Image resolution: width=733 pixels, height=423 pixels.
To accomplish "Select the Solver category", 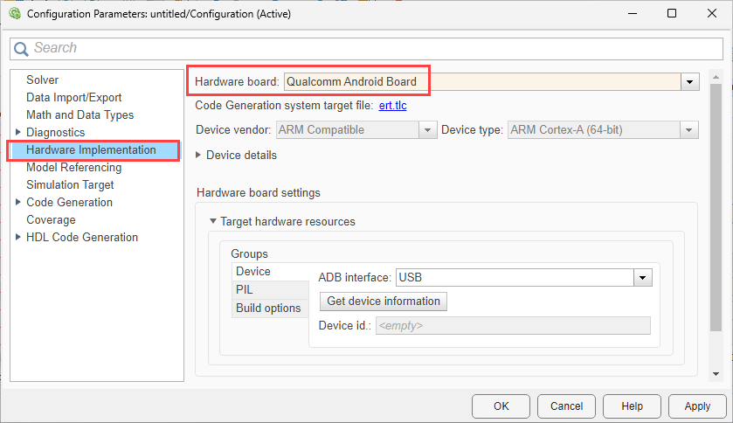I will [x=42, y=80].
